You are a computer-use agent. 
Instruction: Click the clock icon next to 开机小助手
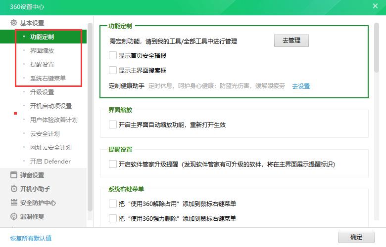coord(14,189)
